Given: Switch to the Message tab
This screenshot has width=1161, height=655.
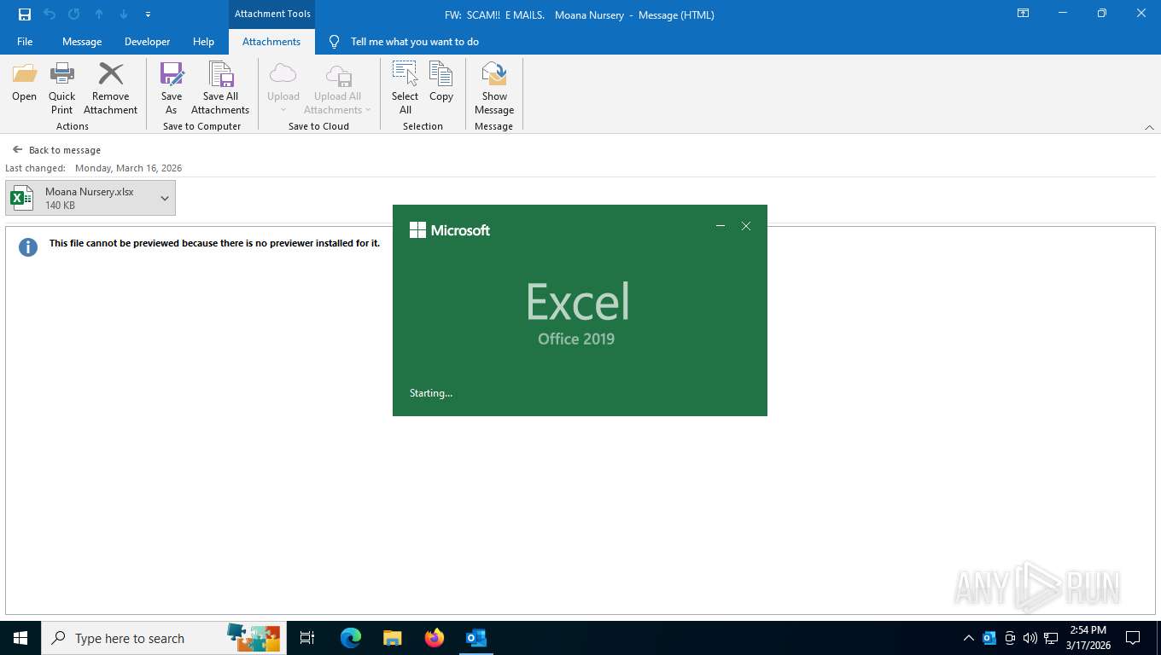Looking at the screenshot, I should point(82,42).
